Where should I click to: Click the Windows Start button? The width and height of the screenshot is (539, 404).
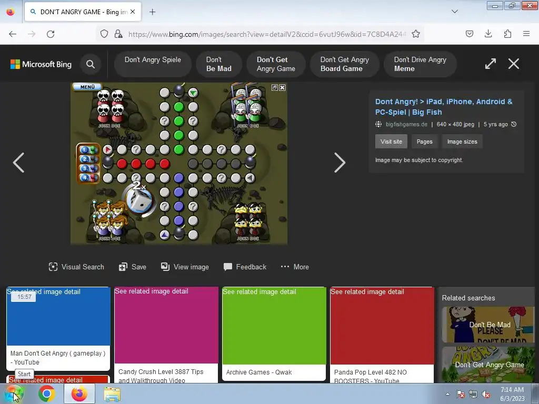14,394
